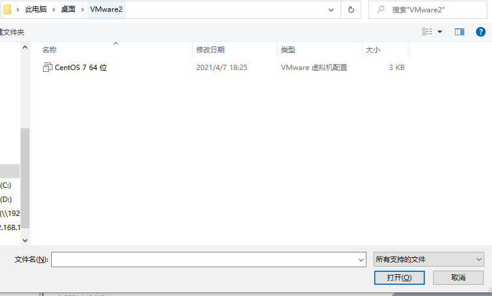Sort by the 类型 column header
The width and height of the screenshot is (492, 296).
tap(288, 50)
